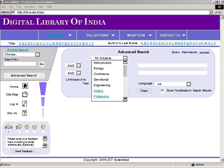Select Philosophy in the subjects list
Viewport: 224px width, 168px height.
coord(101,96)
